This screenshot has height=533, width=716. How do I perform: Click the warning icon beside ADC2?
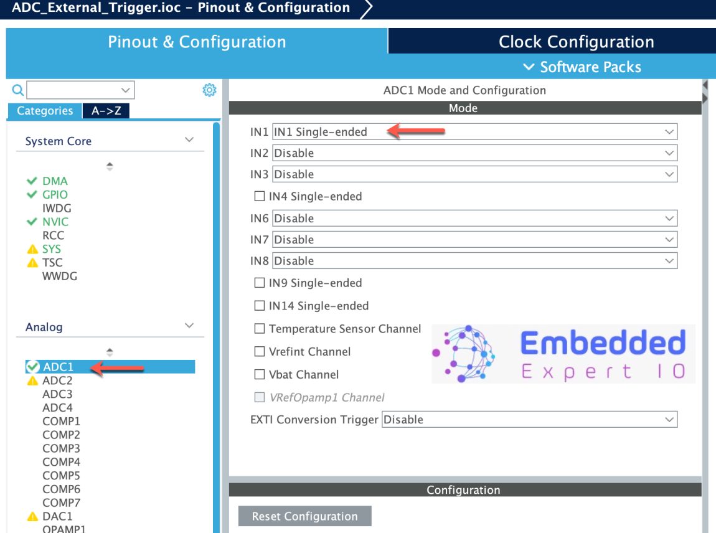(x=32, y=381)
